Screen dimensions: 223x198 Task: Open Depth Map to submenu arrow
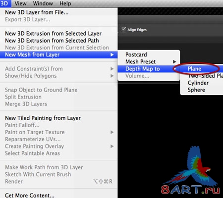tap(174, 69)
